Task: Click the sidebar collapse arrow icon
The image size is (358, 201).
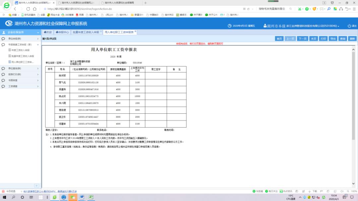Action: tap(36, 186)
